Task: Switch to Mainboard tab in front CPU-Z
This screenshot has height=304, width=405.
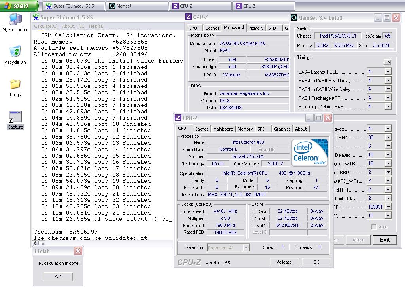Action: click(223, 129)
